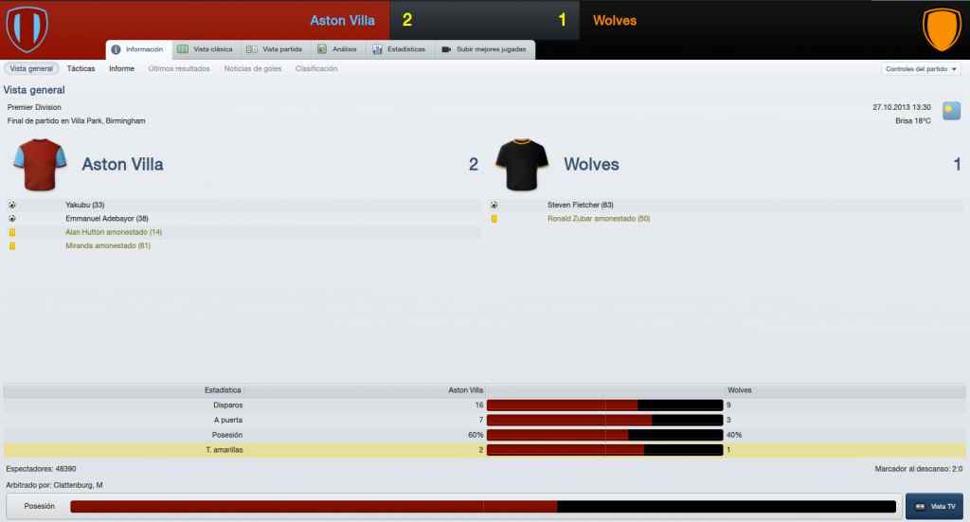970x522 pixels.
Task: Open the Controles del partido dropdown
Action: (x=921, y=69)
